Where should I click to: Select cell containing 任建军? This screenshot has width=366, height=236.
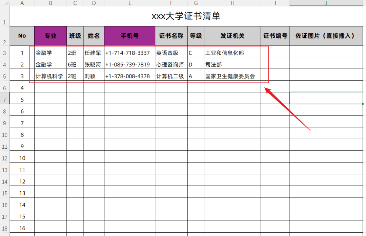(x=93, y=53)
